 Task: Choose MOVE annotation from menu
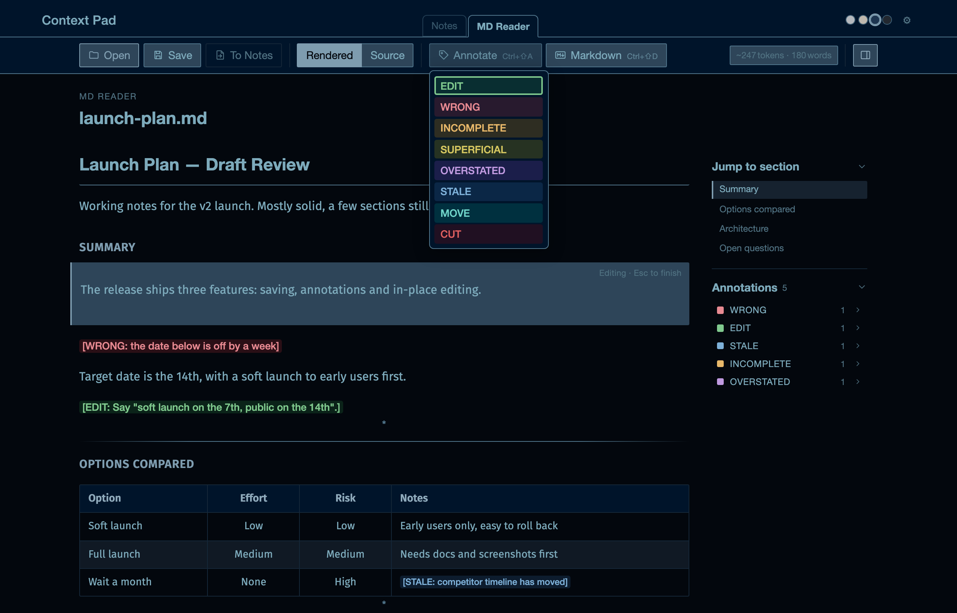point(489,213)
